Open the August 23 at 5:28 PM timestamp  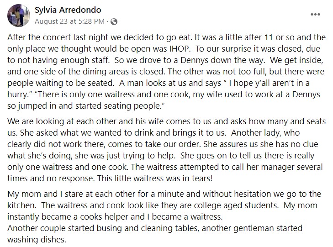point(69,21)
